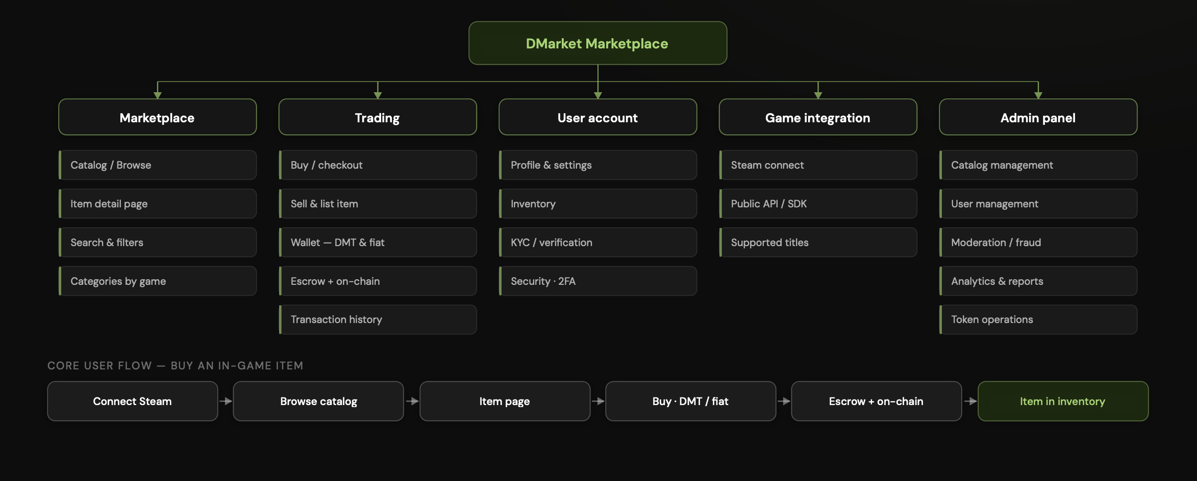The width and height of the screenshot is (1197, 481).
Task: Open the User account header box
Action: point(598,117)
